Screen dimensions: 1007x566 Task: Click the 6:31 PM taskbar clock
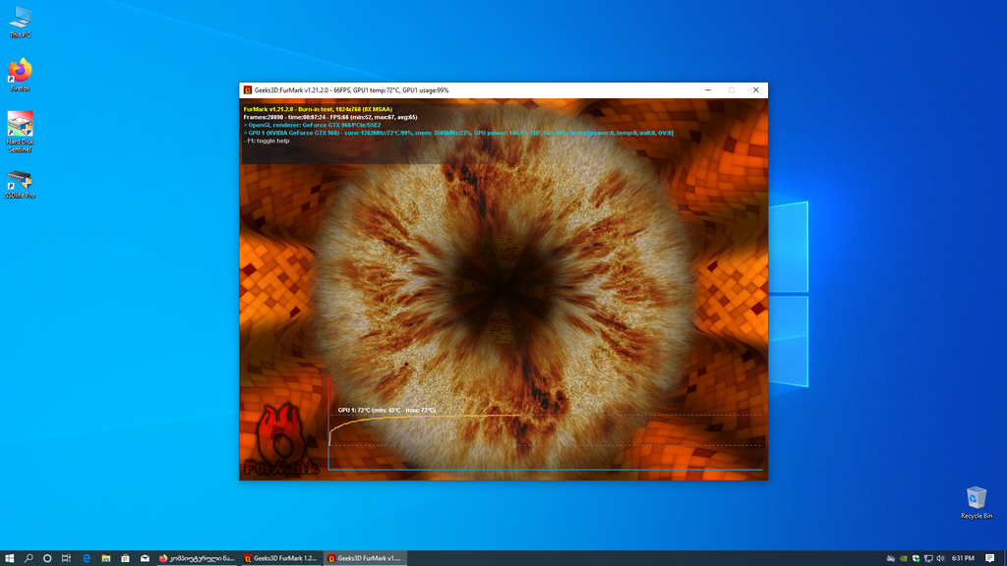963,558
